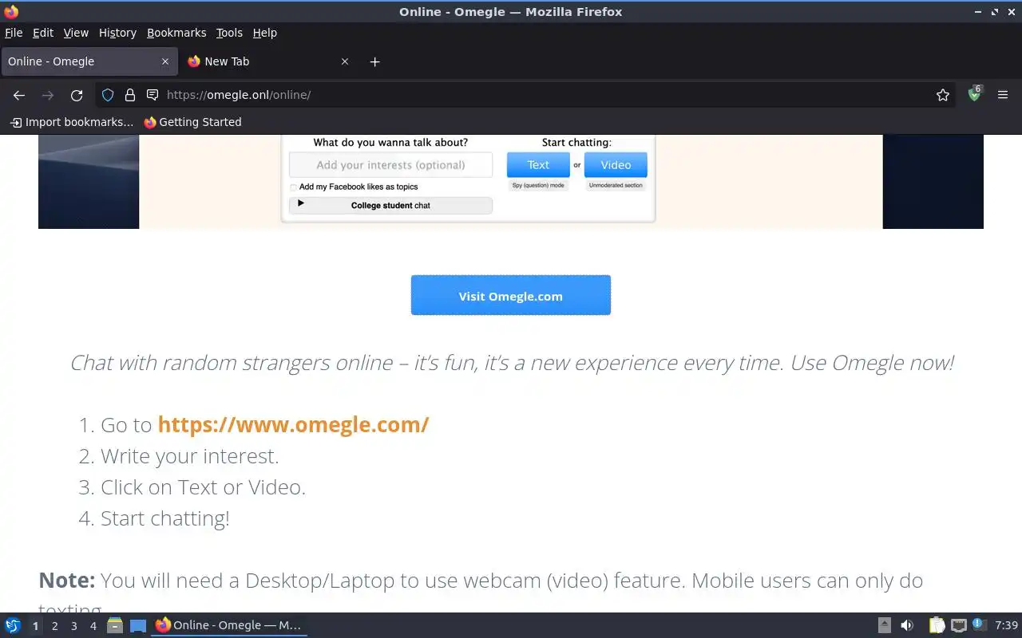The image size is (1022, 638).
Task: Bookmark this page with the star
Action: pos(943,95)
